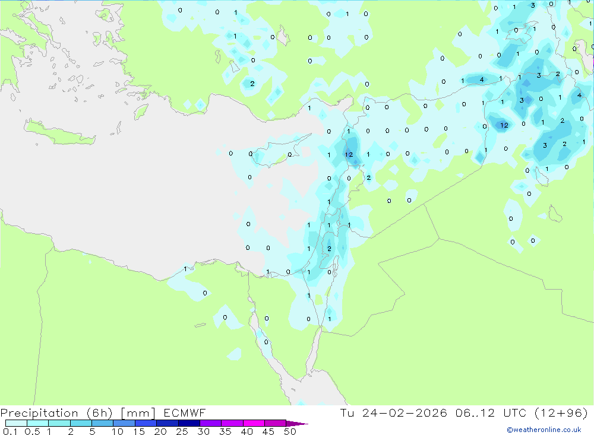
Task: Click the 0.5–1 mm legend color swatch
Action: [x=38, y=423]
